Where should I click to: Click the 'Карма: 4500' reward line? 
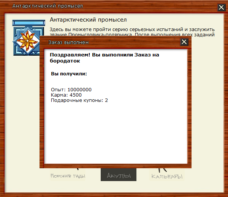coord(66,95)
